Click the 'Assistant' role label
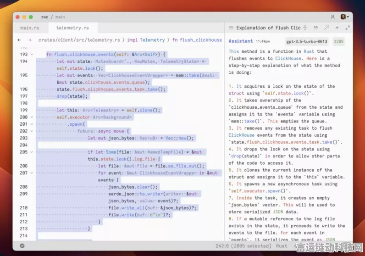Viewport: 365px width, 256px height. click(x=240, y=41)
